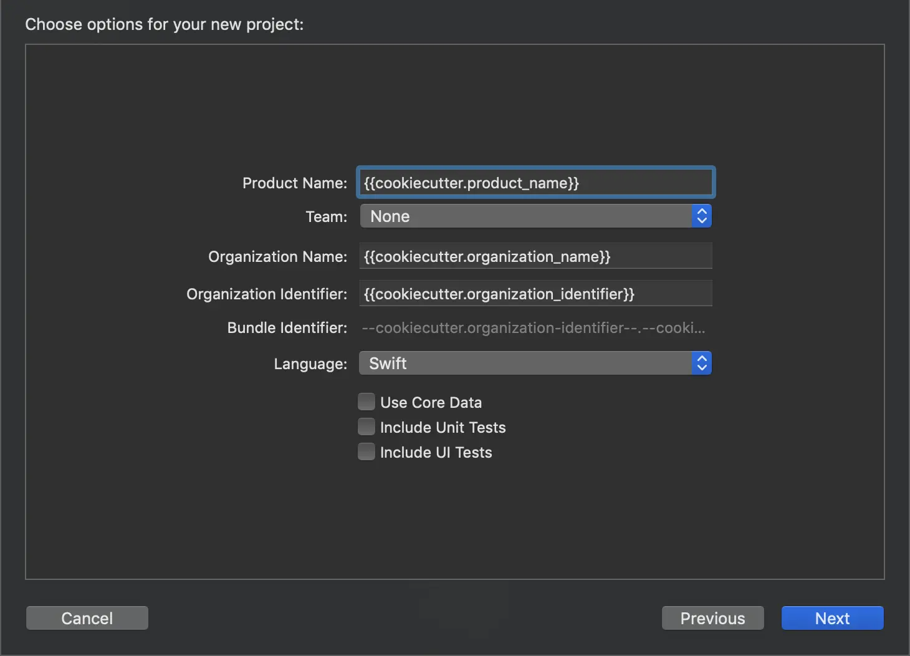Select the Organization Identifier input field
The height and width of the screenshot is (656, 910).
[x=535, y=294]
